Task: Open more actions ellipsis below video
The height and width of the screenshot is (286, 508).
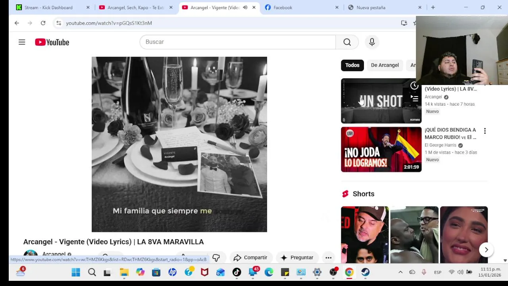Action: tap(328, 257)
